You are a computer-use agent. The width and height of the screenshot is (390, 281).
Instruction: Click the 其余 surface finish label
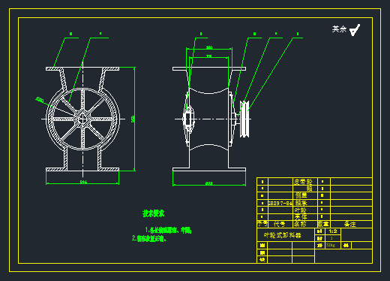[x=339, y=29]
